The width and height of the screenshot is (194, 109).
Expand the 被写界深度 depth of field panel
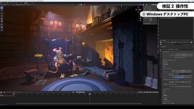click(x=166, y=64)
